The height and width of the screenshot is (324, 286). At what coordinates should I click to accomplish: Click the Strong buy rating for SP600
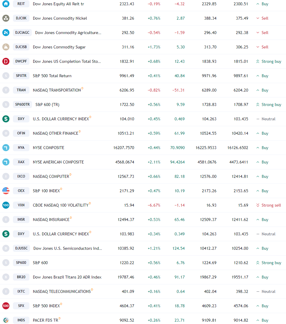click(x=269, y=263)
